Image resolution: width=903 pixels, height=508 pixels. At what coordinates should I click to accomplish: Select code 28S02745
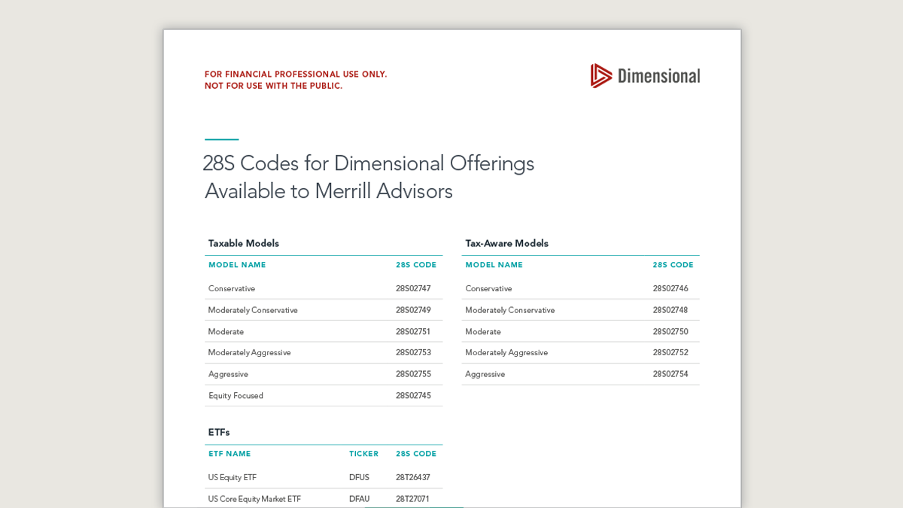pos(413,396)
